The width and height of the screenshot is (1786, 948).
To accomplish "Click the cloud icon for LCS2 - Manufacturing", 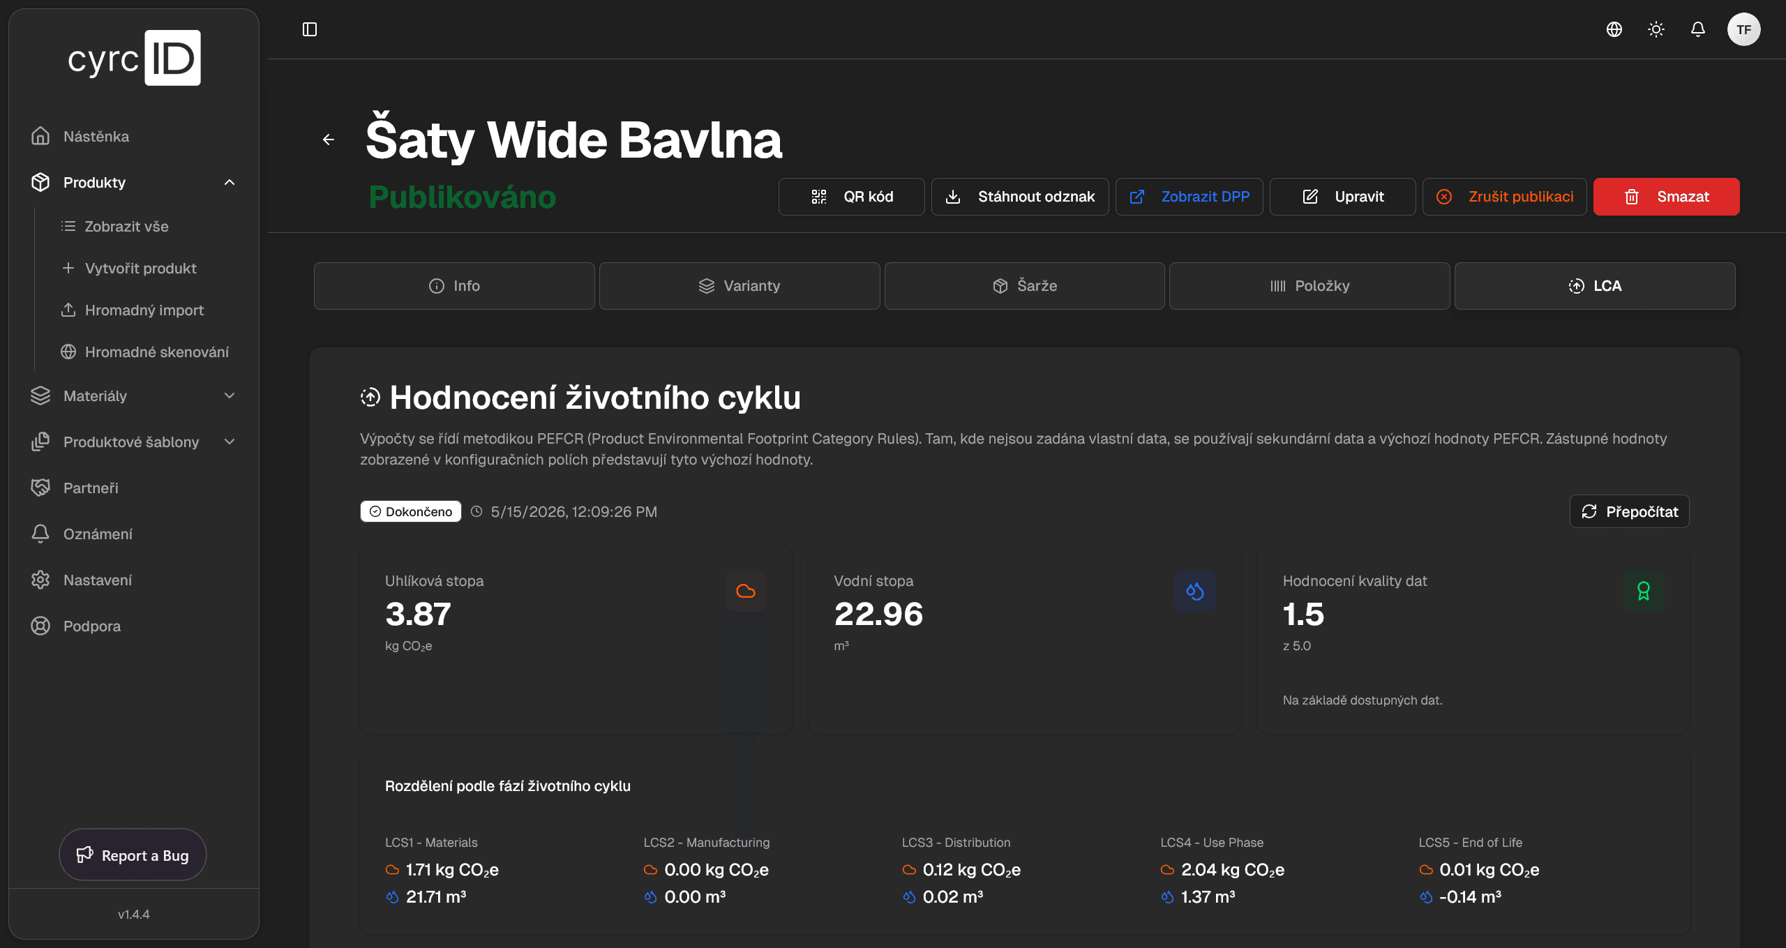I will click(x=651, y=870).
